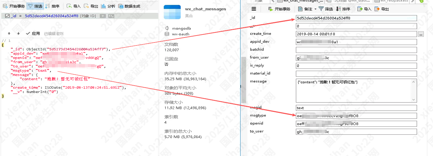The width and height of the screenshot is (433, 156).
Task: Add a filter condition with plus button
Action: (x=103, y=16)
